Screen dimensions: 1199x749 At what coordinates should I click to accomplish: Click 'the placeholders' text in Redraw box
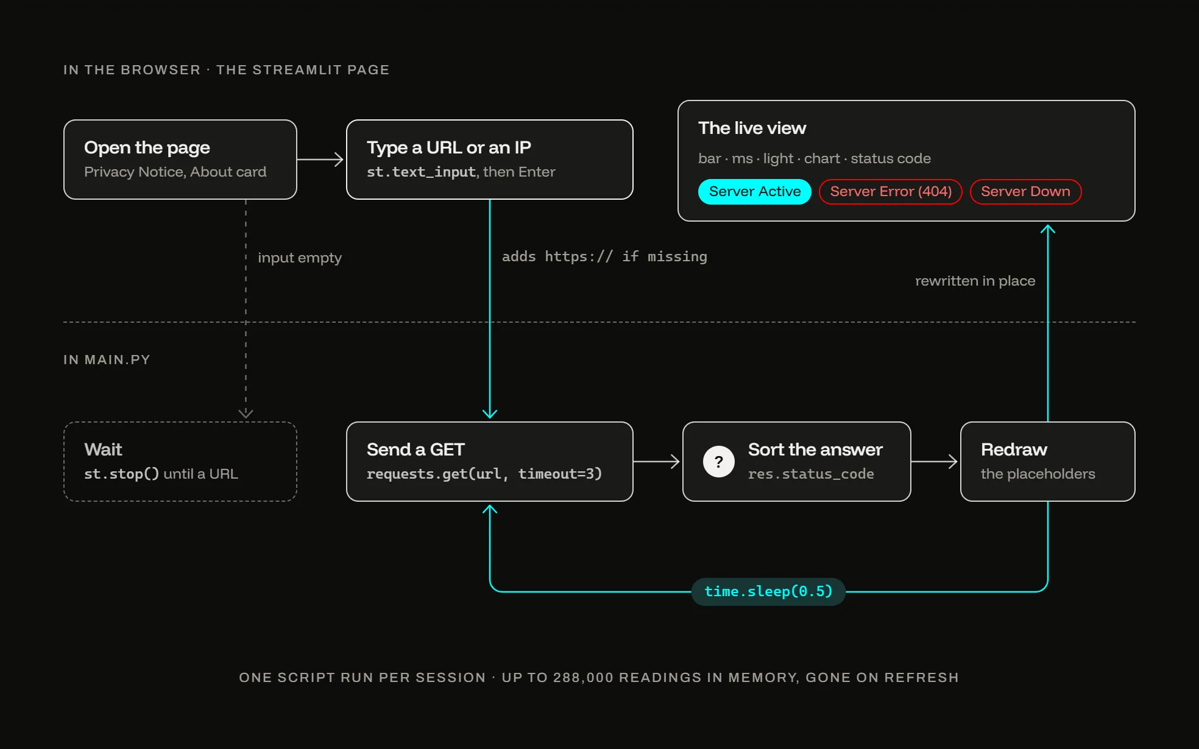(1038, 474)
